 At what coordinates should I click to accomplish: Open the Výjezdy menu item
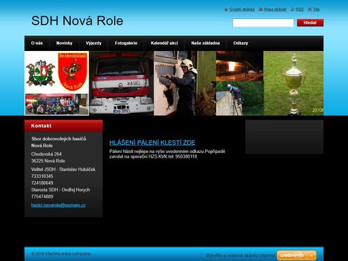click(94, 43)
